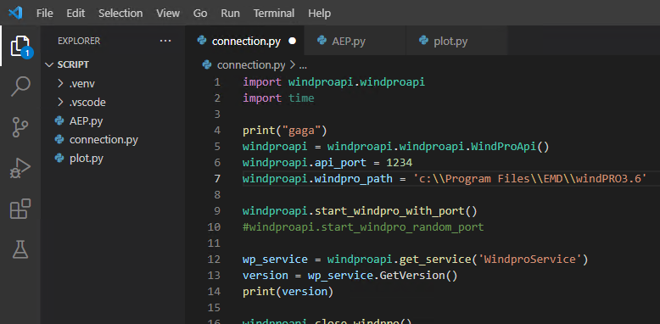
Task: Open the Edit menu
Action: tap(76, 13)
